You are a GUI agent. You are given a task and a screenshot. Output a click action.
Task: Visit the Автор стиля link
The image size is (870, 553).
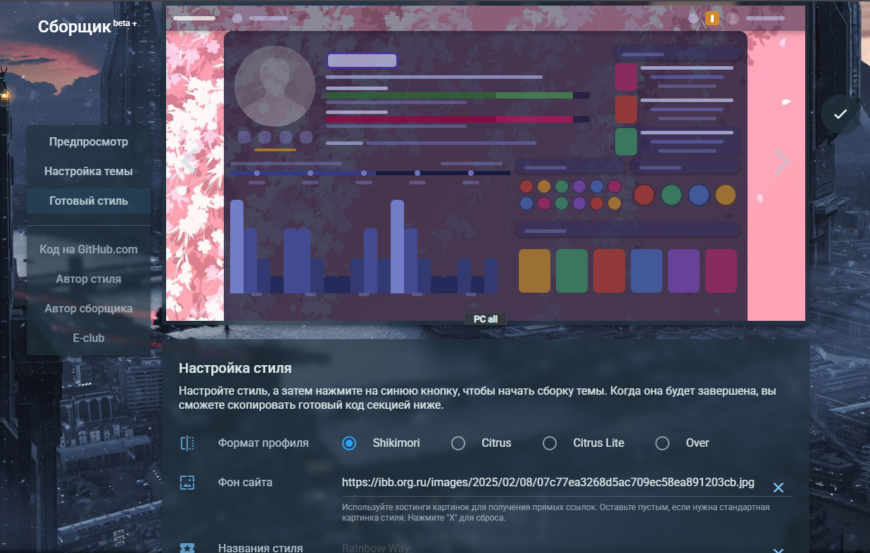tap(89, 279)
